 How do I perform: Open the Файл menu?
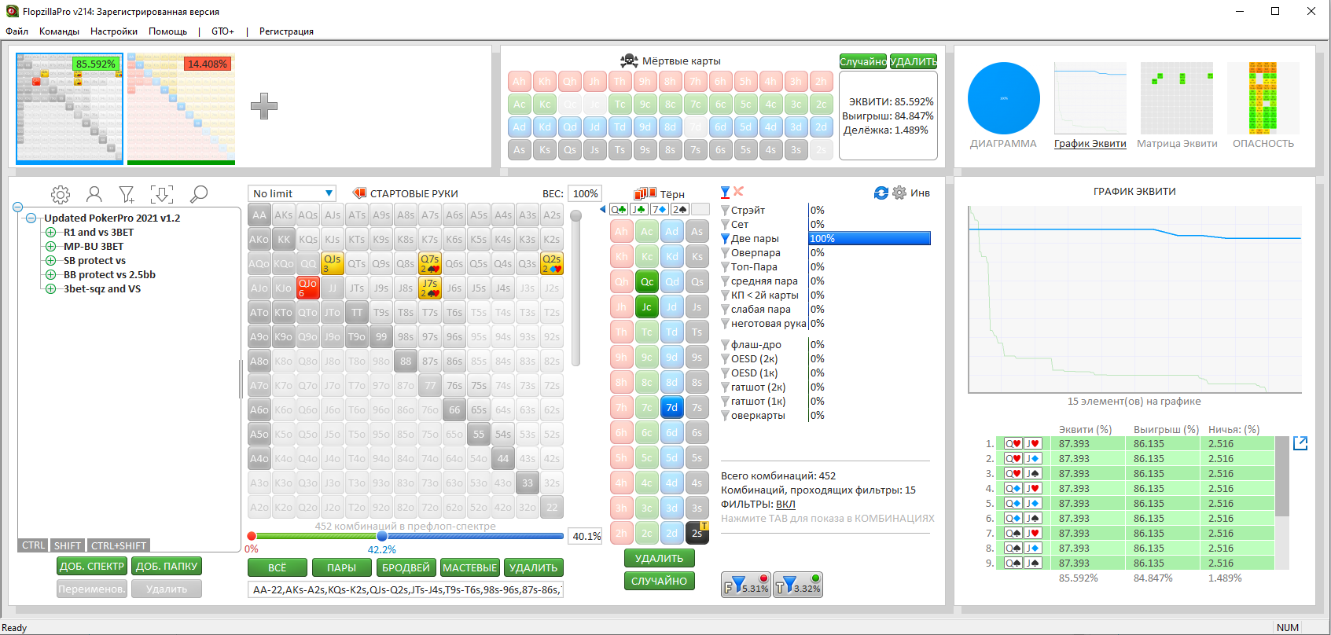(17, 31)
